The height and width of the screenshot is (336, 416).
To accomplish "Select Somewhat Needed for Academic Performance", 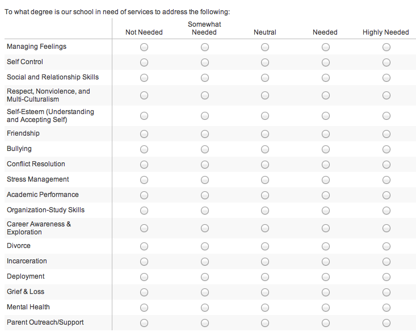I will pos(204,195).
